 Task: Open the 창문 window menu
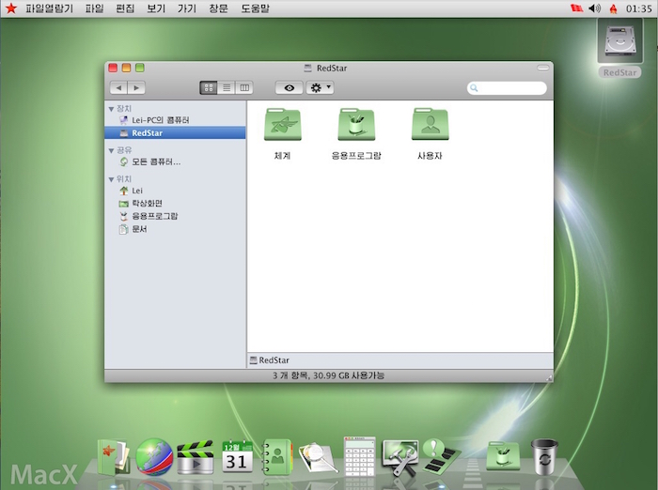[x=218, y=8]
